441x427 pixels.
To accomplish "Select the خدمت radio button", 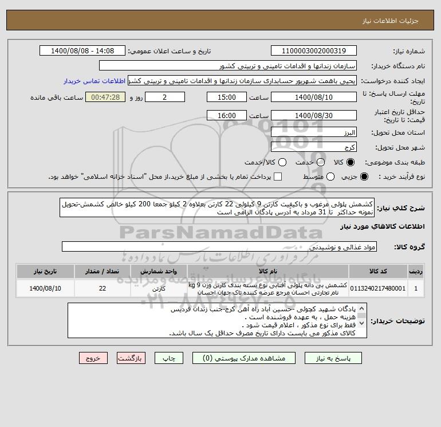I will [321, 162].
